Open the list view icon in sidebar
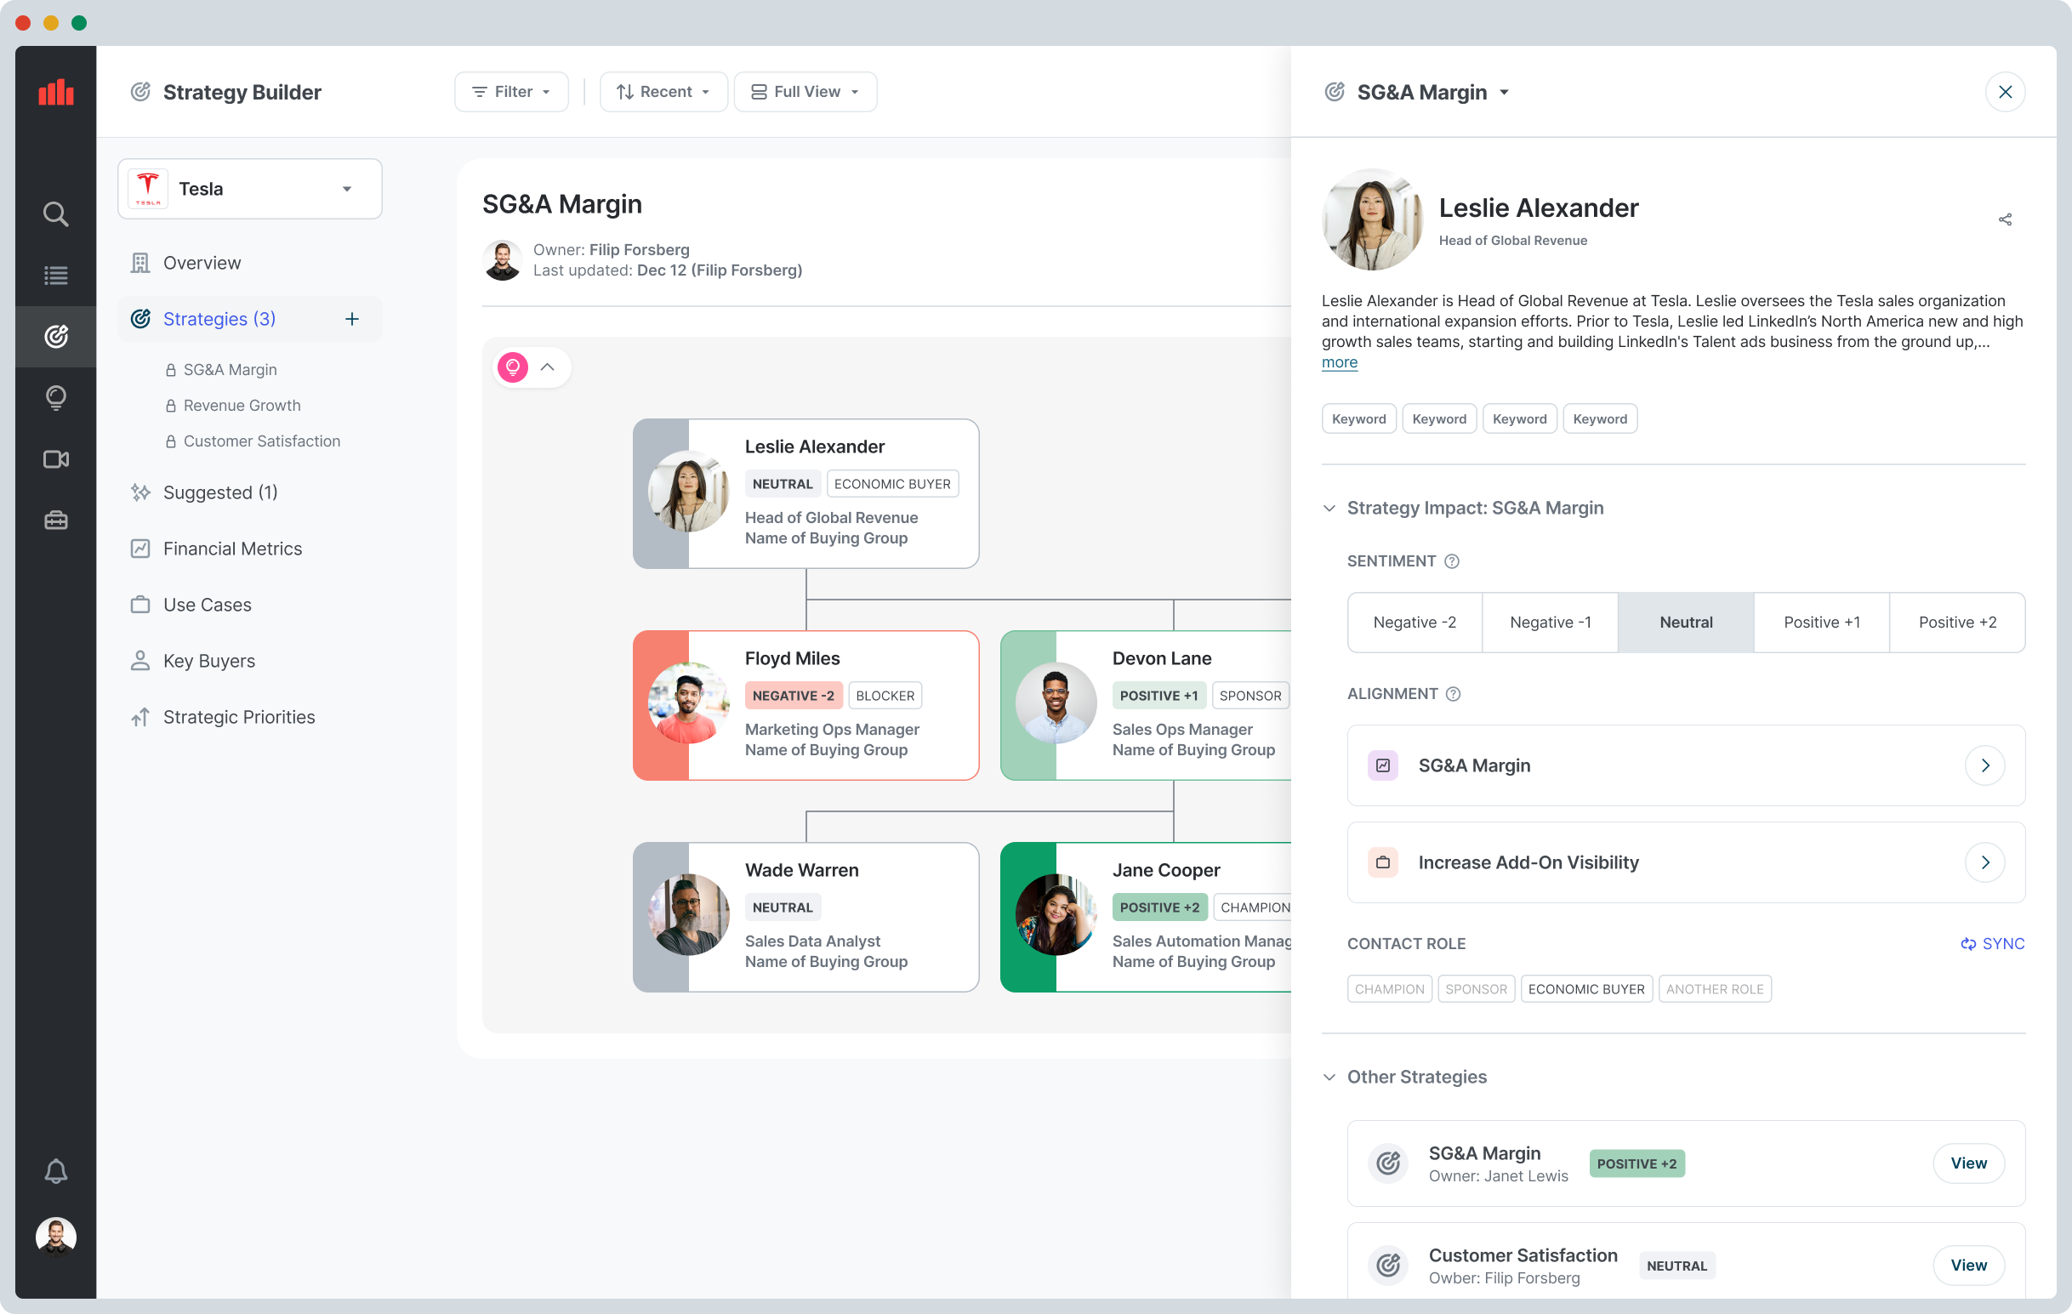This screenshot has width=2072, height=1314. tap(56, 276)
